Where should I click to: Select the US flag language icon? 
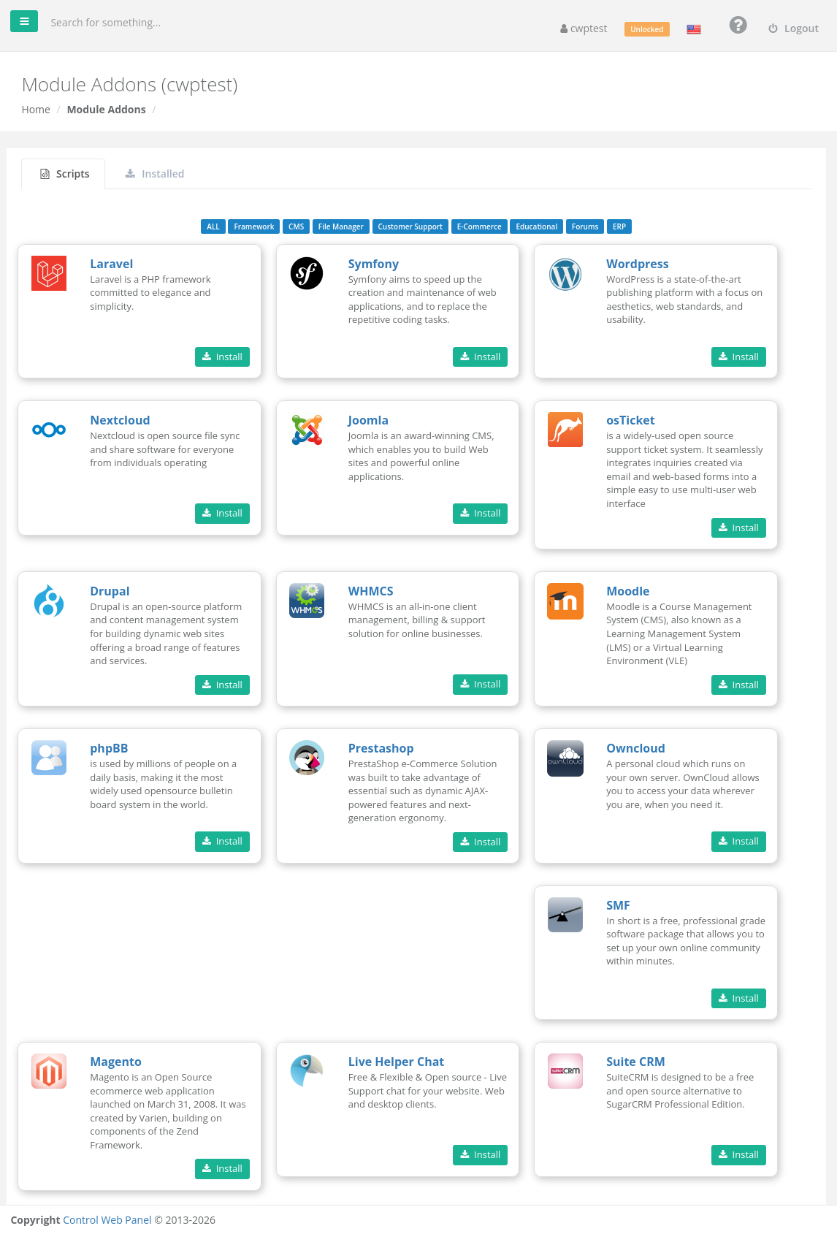click(x=694, y=29)
